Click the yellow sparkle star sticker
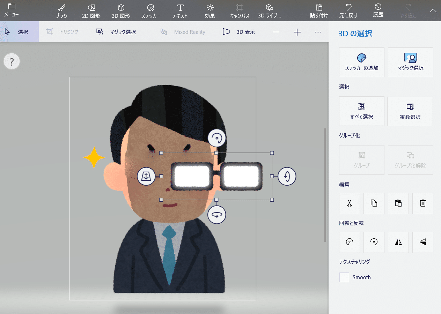This screenshot has height=314, width=441. click(x=94, y=158)
